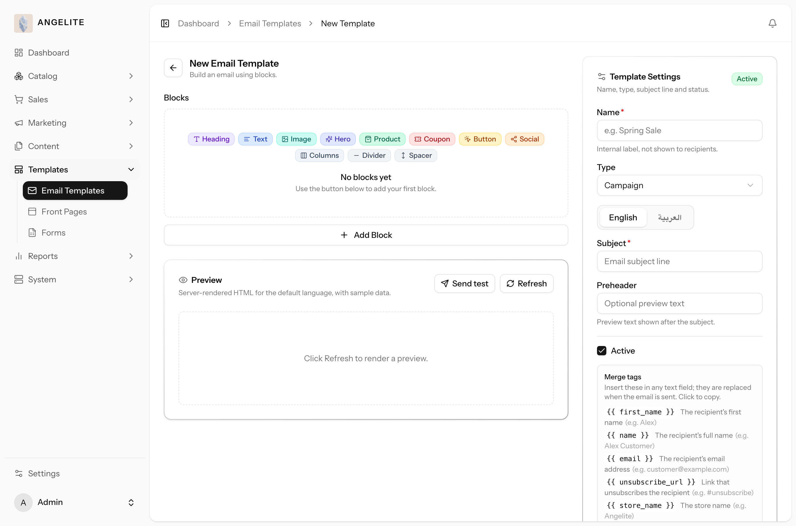Add a Social block chip
This screenshot has width=796, height=526.
coord(525,139)
